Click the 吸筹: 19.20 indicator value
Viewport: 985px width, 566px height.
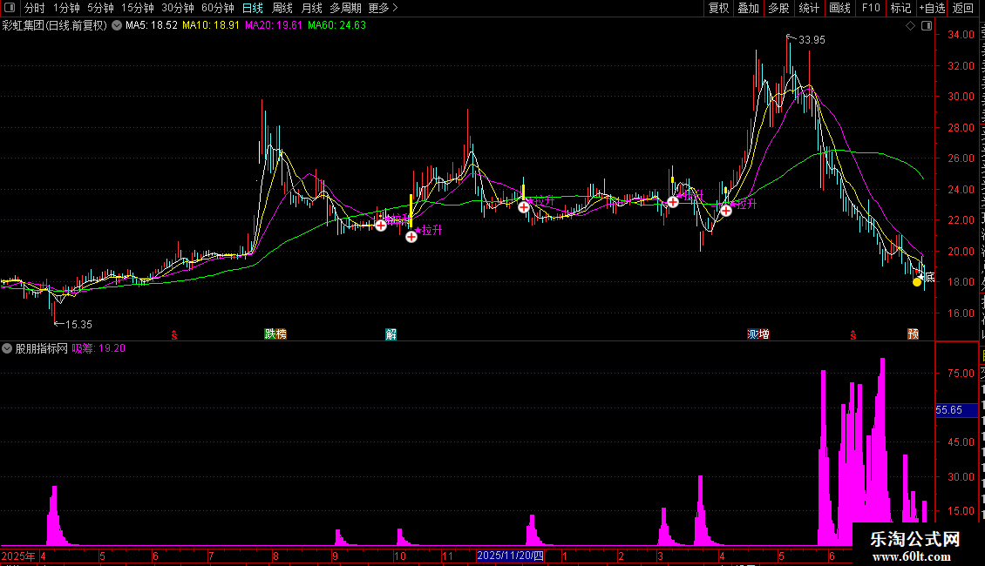pos(98,348)
